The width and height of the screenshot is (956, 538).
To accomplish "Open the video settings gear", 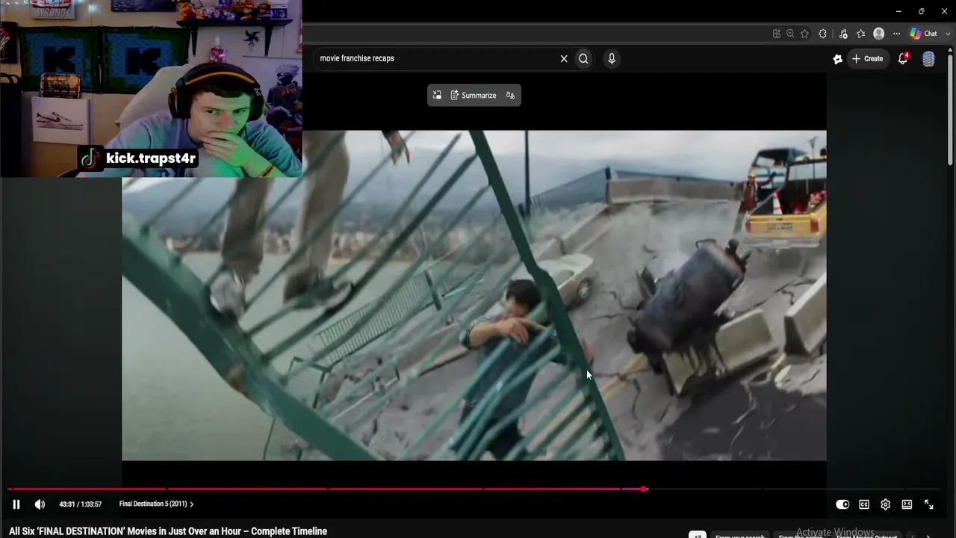I will click(x=885, y=504).
